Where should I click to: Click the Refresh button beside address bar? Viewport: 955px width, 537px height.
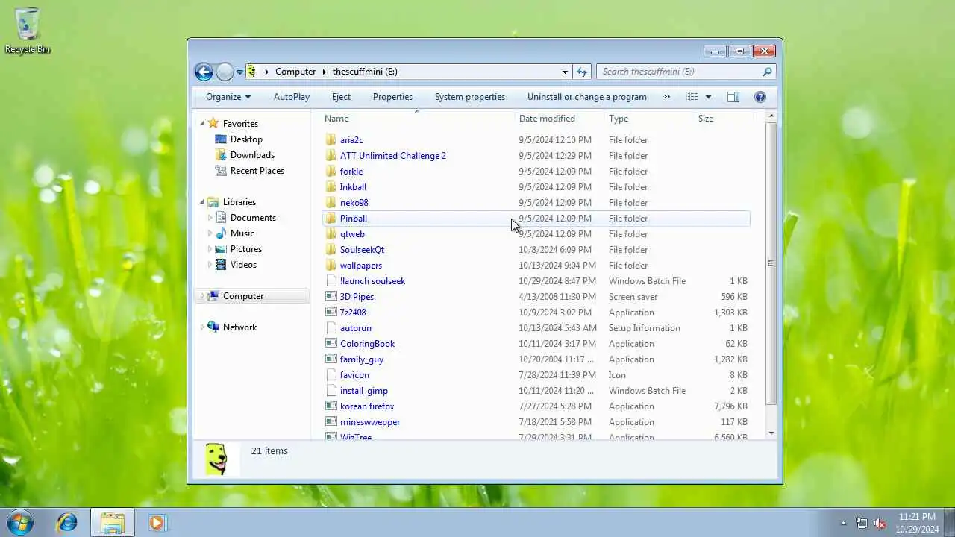point(582,72)
